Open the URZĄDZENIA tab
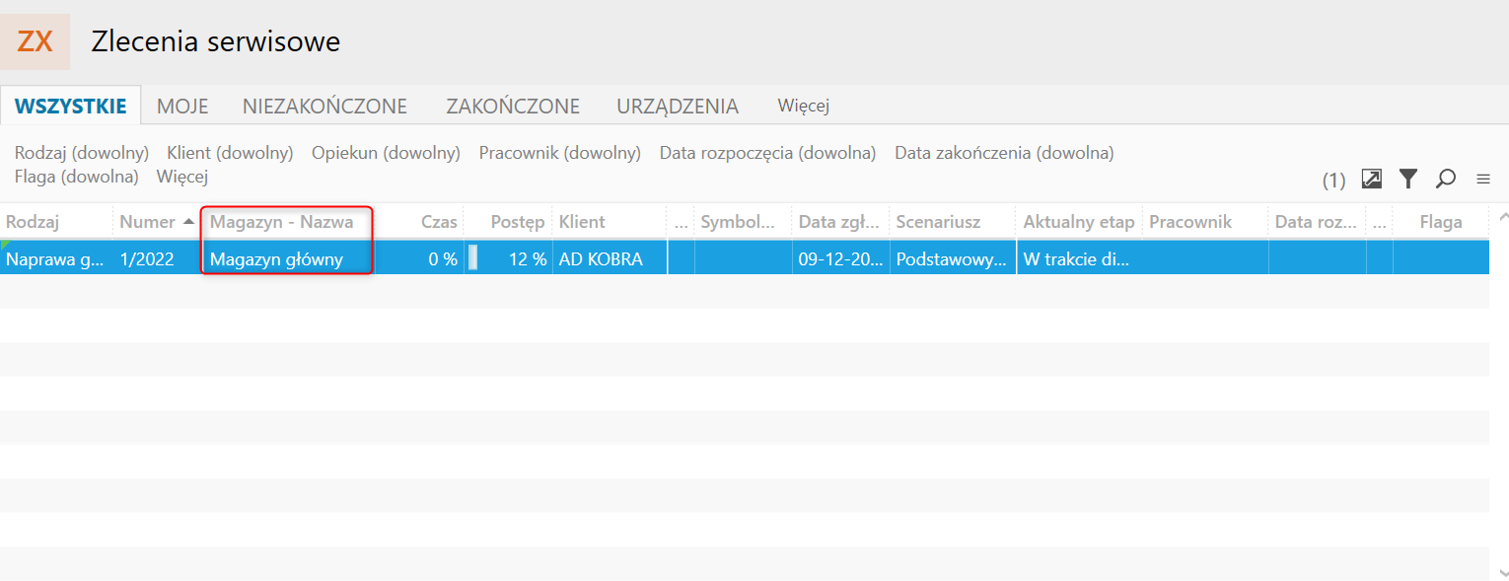 tap(678, 106)
